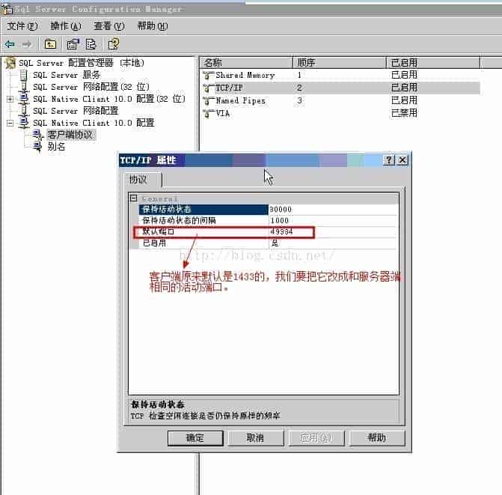Select the 协议 tab
This screenshot has width=502, height=495.
tap(142, 180)
